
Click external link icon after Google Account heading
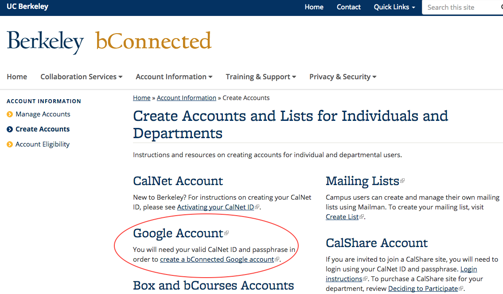(x=226, y=232)
